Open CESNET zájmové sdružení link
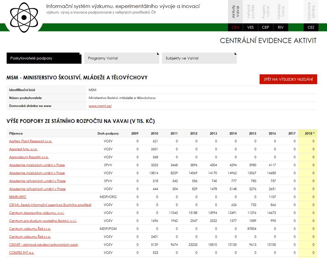 tap(43, 245)
